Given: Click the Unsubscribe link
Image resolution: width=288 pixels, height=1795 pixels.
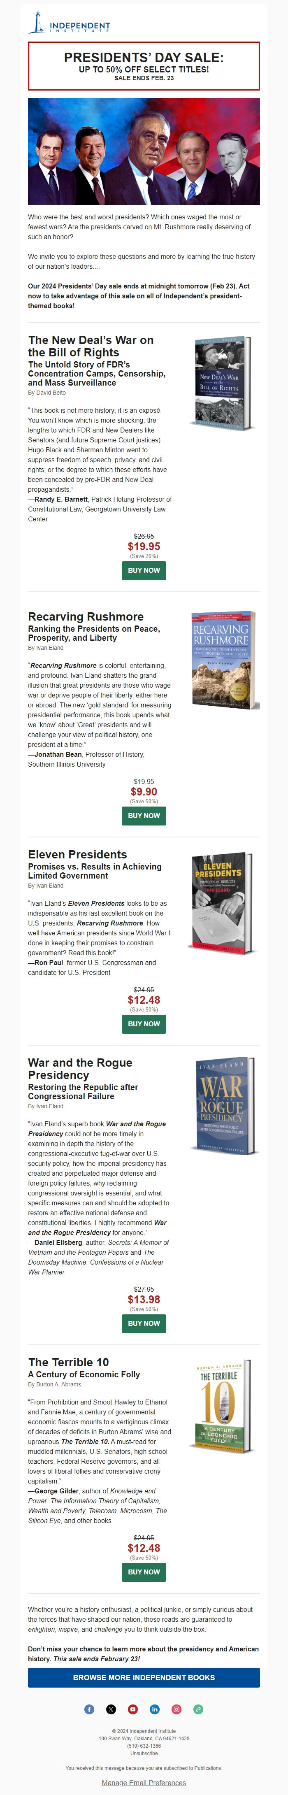Looking at the screenshot, I should (144, 1753).
